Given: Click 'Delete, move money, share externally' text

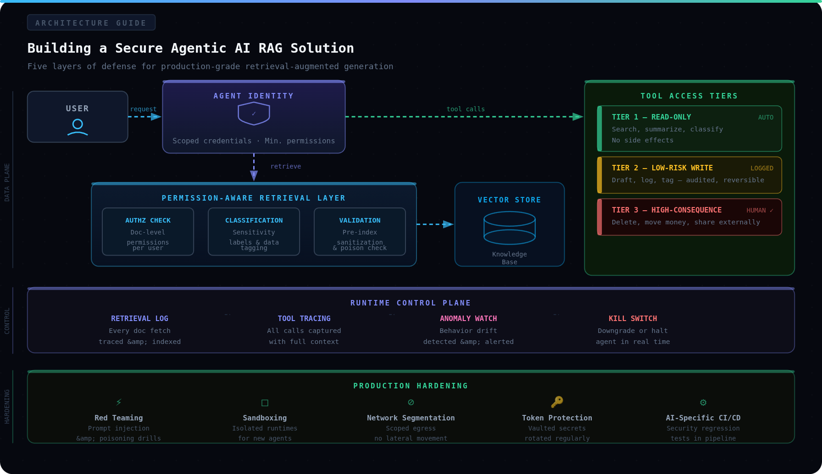Looking at the screenshot, I should pos(686,223).
